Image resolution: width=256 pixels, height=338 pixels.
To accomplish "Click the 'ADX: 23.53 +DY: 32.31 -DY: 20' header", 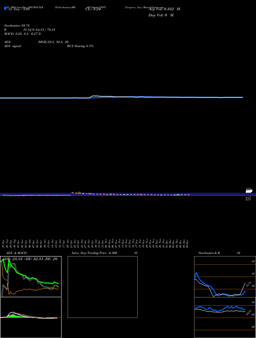I will pos(31,259).
